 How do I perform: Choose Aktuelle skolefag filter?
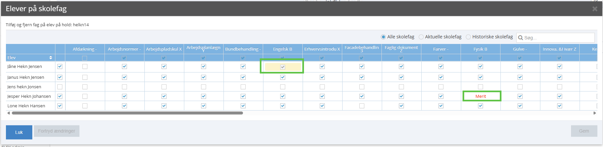421,37
